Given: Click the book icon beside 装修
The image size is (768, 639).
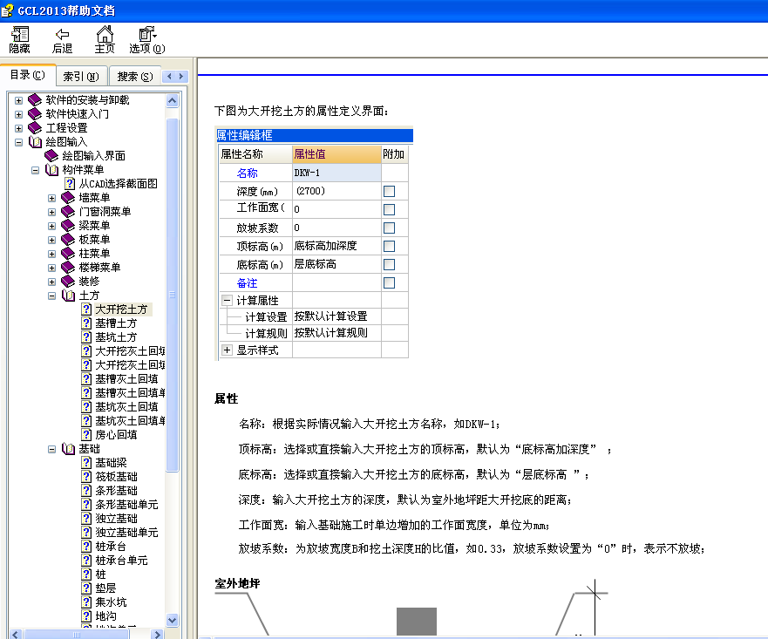Looking at the screenshot, I should pos(68,282).
